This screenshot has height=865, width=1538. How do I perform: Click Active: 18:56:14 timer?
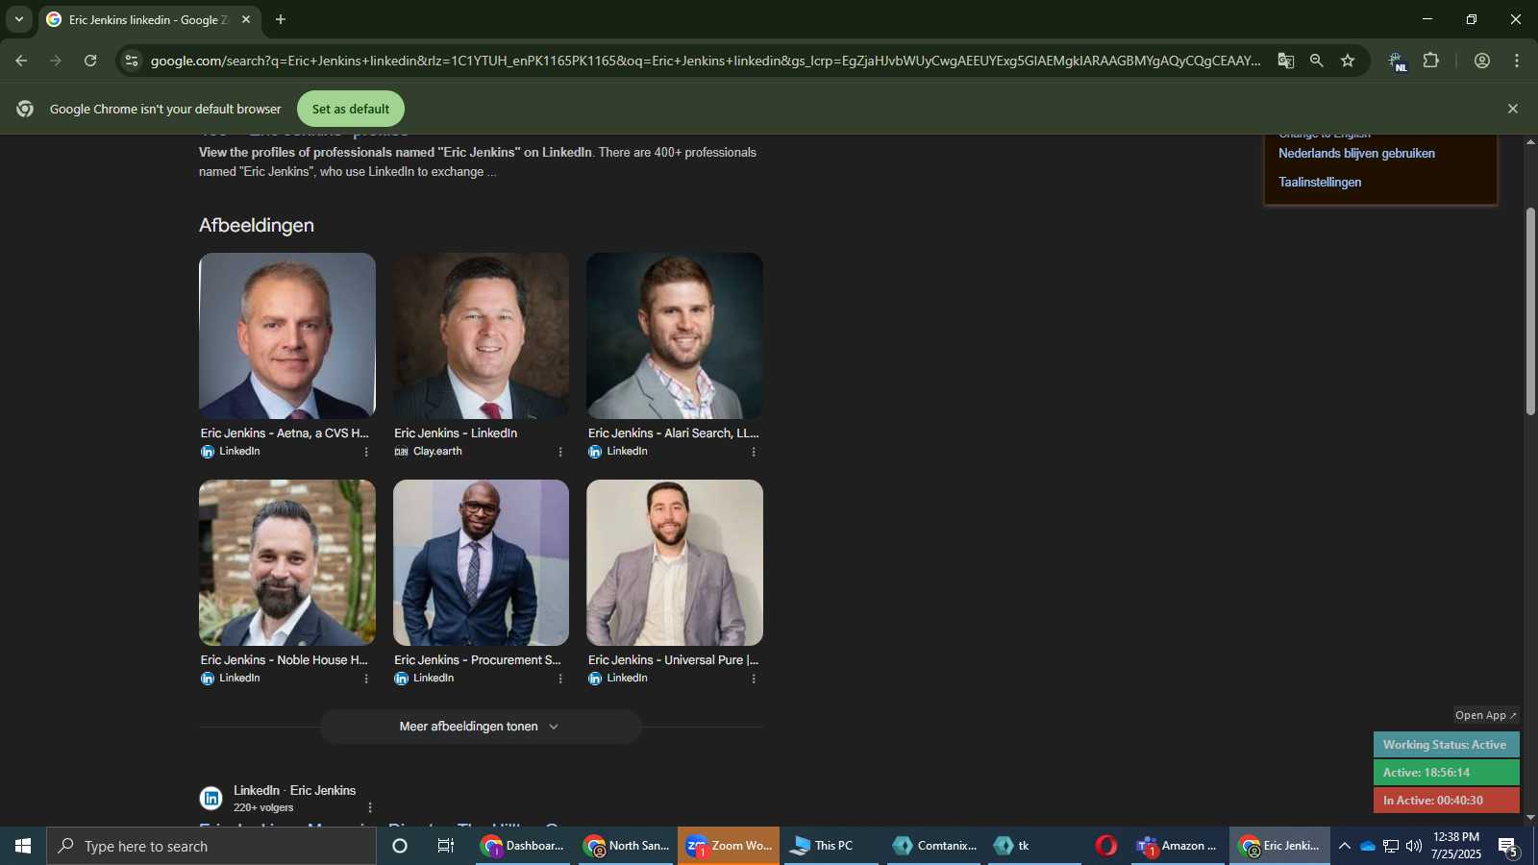[1446, 773]
